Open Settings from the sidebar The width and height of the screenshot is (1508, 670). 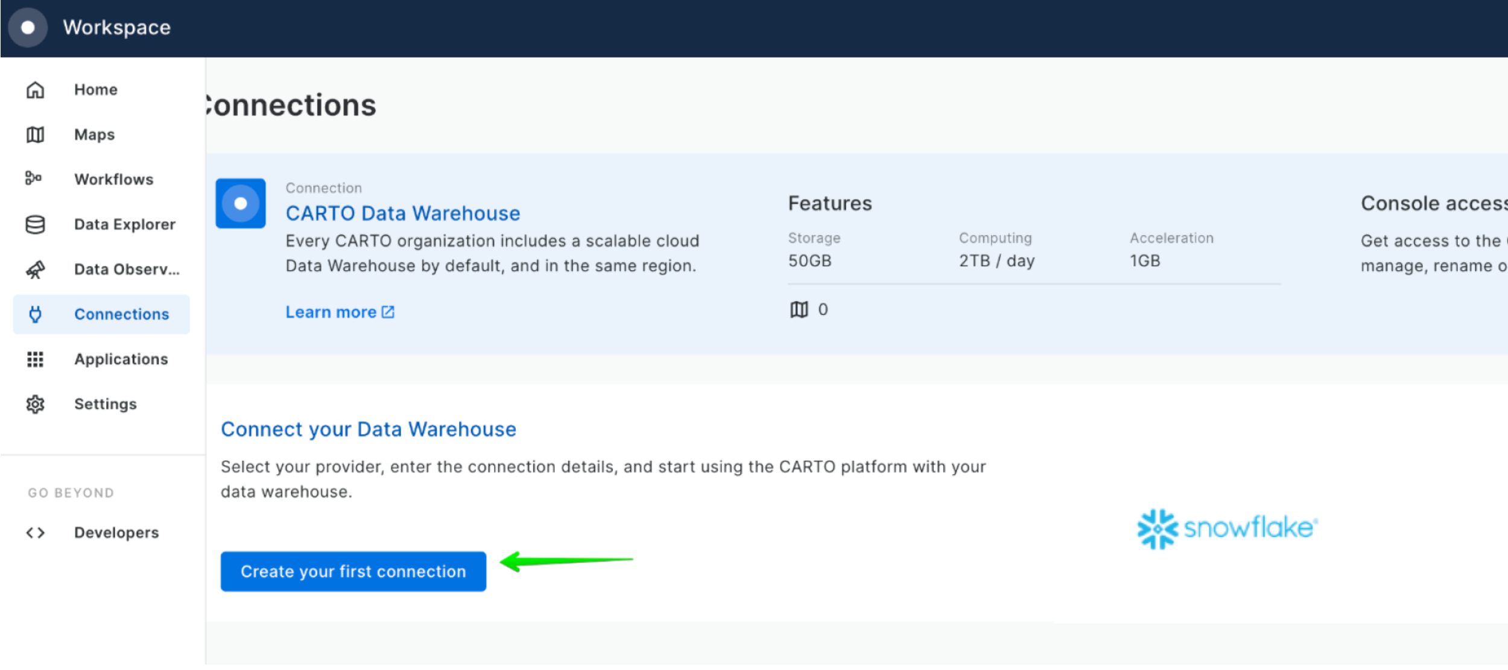coord(105,404)
